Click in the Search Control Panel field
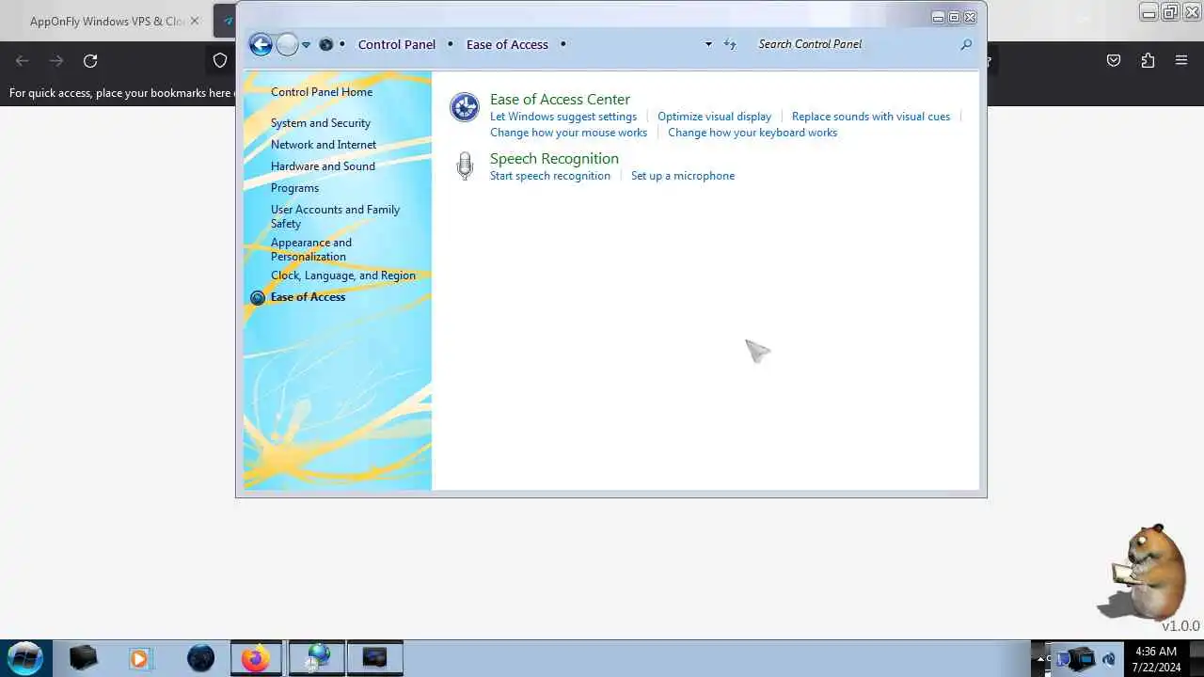1204x677 pixels. click(856, 44)
